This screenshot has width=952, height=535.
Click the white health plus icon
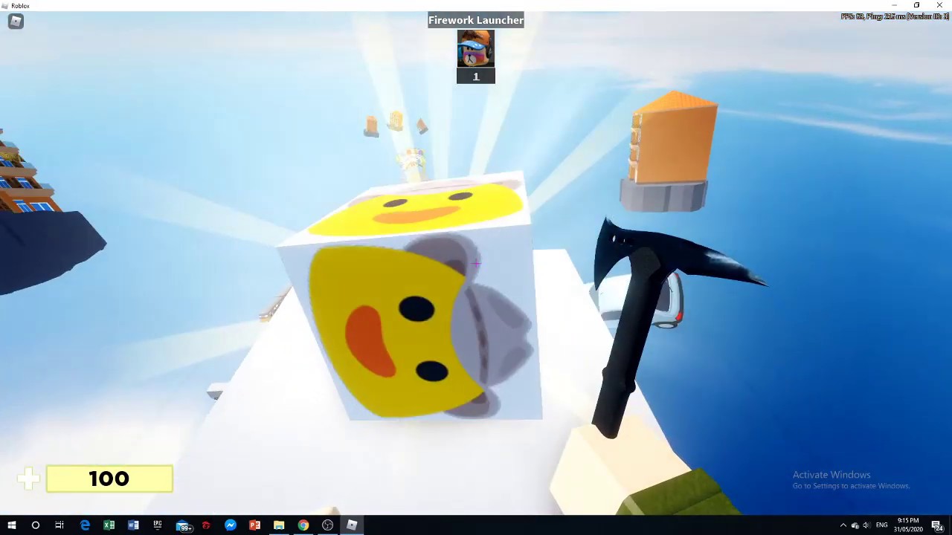click(28, 479)
